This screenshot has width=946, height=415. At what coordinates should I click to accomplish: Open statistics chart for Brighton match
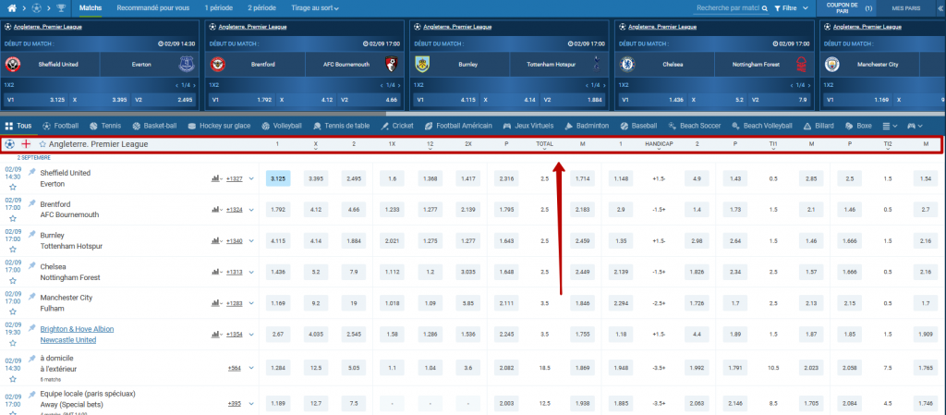click(x=216, y=335)
